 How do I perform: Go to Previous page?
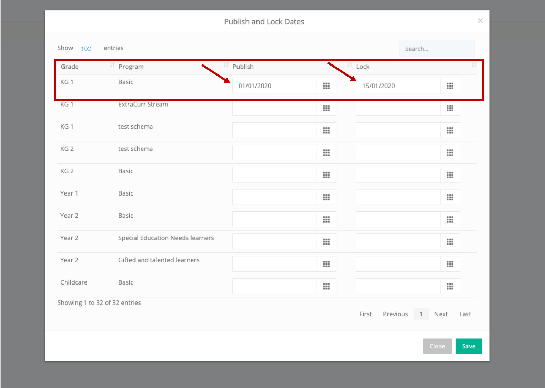395,314
